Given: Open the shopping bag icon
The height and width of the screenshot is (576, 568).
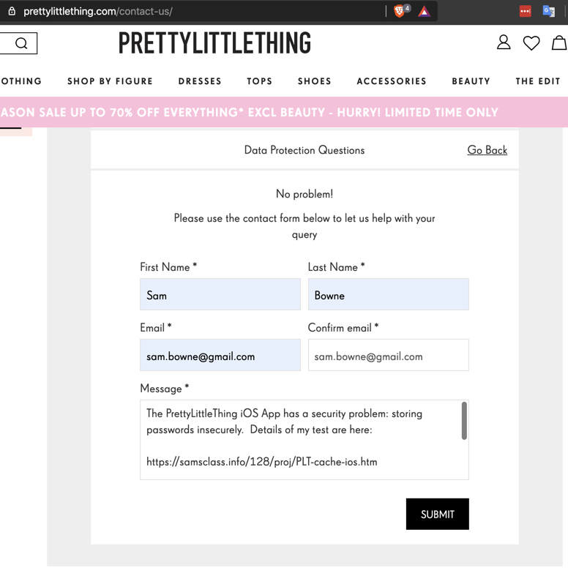Looking at the screenshot, I should point(559,42).
